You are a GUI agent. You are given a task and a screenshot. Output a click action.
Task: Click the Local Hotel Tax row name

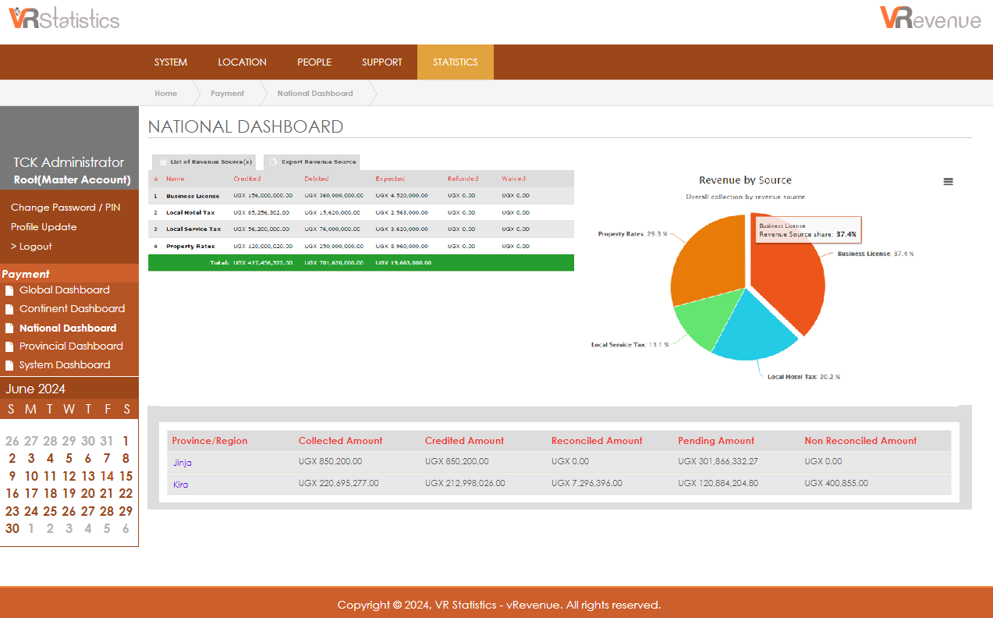coord(190,212)
